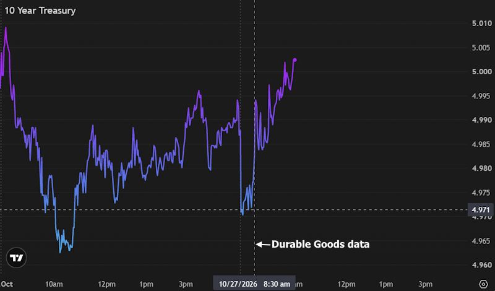Click the purple last-price dot on the line

(x=295, y=59)
